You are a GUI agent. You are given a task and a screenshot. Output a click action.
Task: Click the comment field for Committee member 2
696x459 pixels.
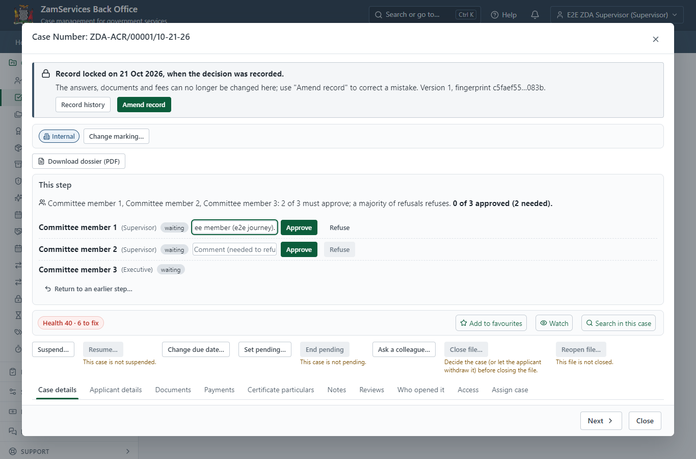pyautogui.click(x=234, y=249)
